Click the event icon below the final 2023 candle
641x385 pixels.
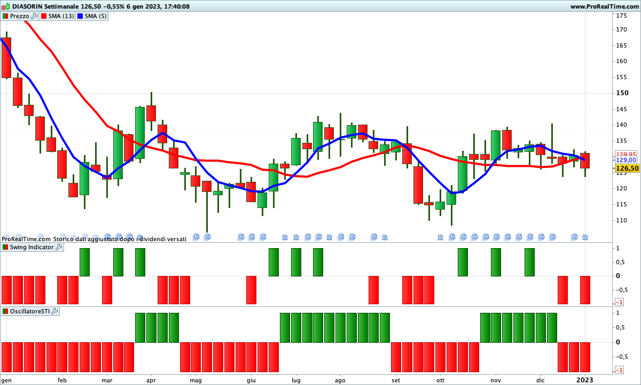[585, 237]
